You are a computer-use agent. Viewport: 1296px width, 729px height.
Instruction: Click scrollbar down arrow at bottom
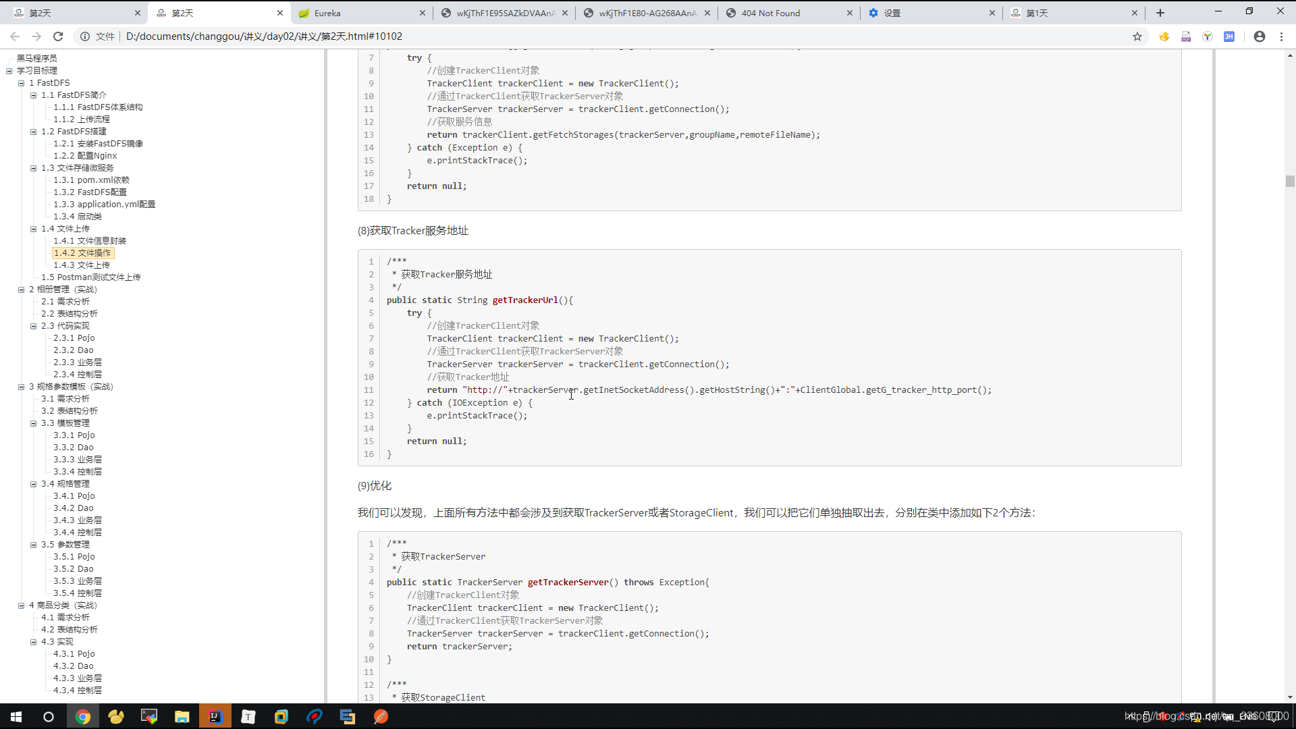tap(1290, 697)
